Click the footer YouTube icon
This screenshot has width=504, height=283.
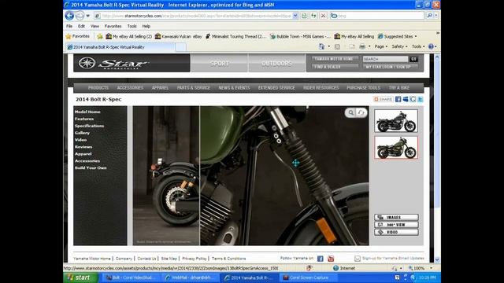click(x=331, y=259)
